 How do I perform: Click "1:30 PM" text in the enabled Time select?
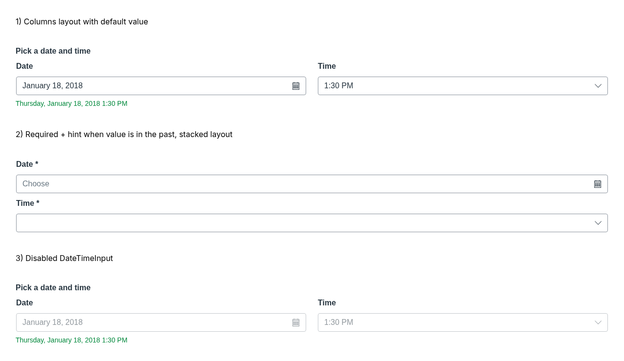pyautogui.click(x=339, y=86)
